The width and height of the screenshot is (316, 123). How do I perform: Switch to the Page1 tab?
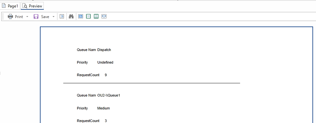(x=10, y=6)
